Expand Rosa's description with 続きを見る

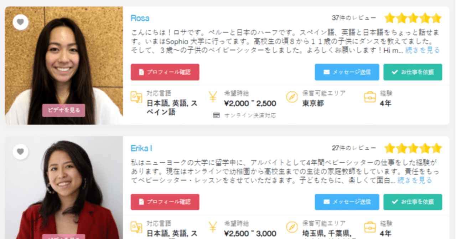(x=423, y=50)
